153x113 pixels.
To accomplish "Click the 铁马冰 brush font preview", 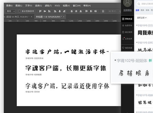I will click(x=145, y=50).
